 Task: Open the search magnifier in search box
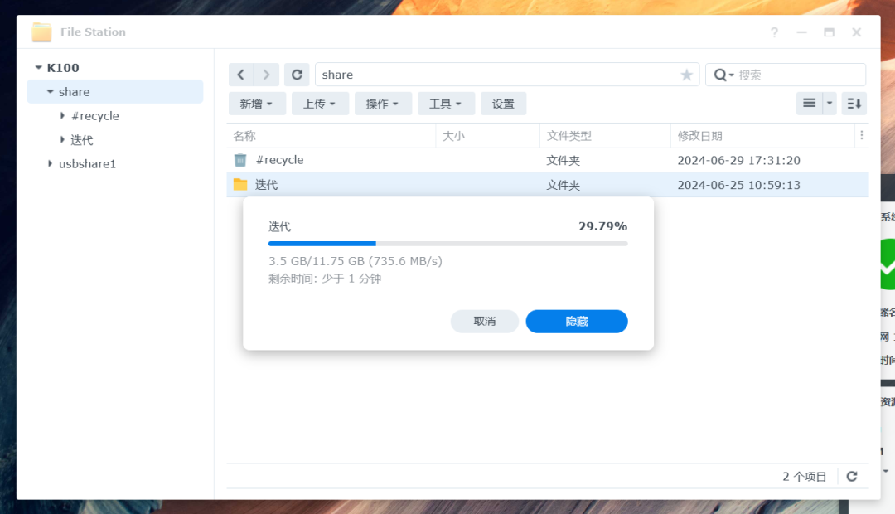(721, 75)
